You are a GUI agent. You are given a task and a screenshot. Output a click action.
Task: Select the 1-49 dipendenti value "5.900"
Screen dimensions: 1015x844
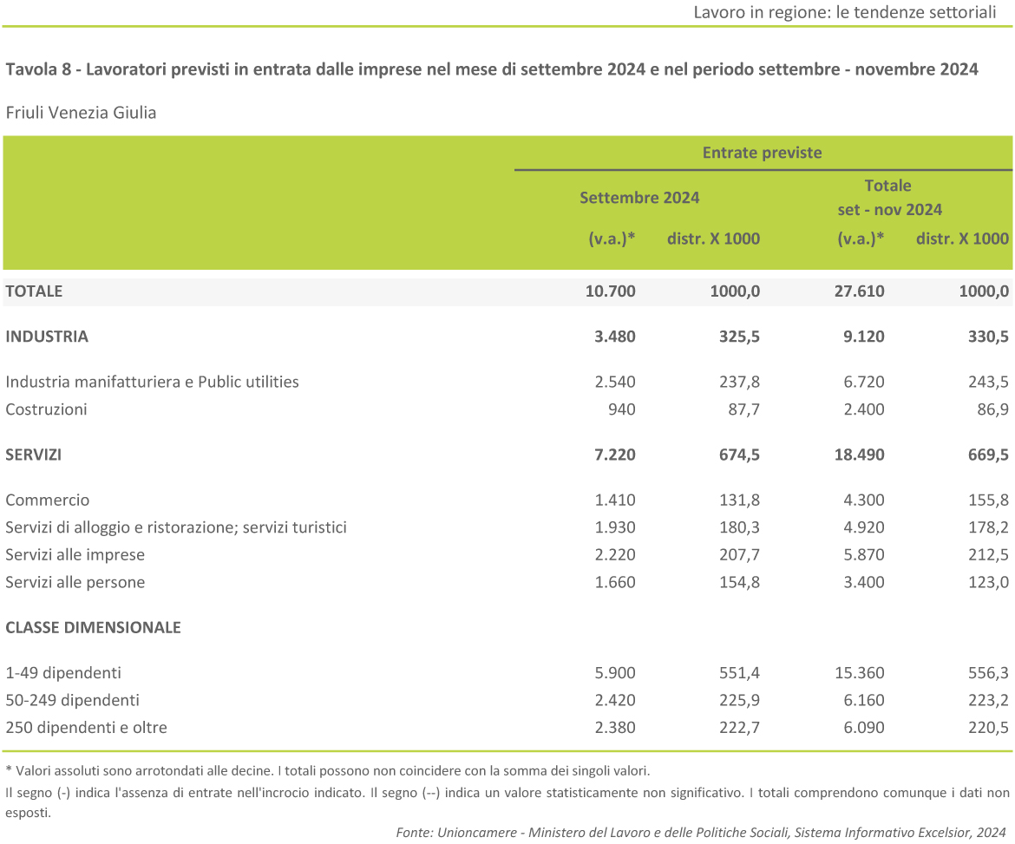click(615, 672)
